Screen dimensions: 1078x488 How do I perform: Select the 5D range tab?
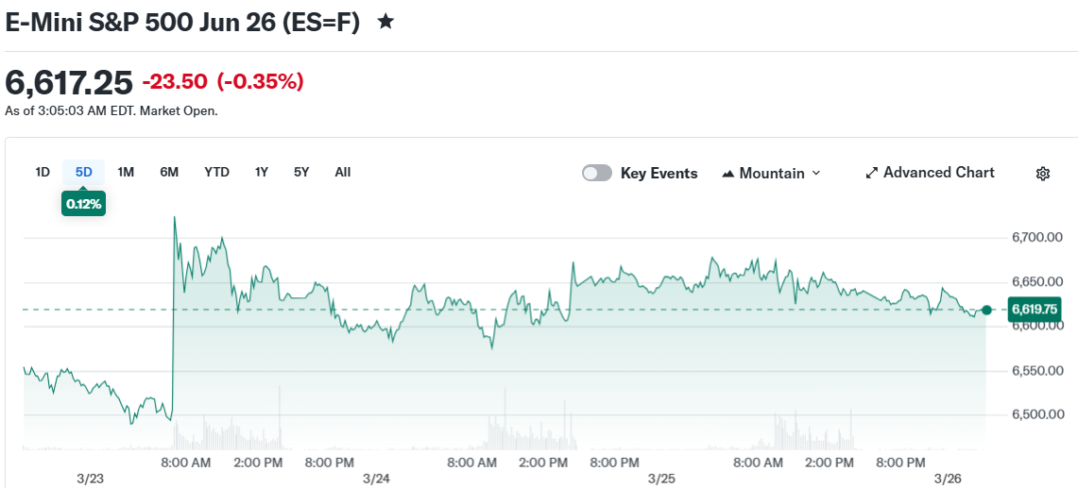pos(84,172)
